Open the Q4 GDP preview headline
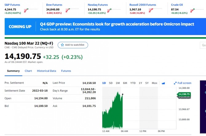 click(x=117, y=24)
